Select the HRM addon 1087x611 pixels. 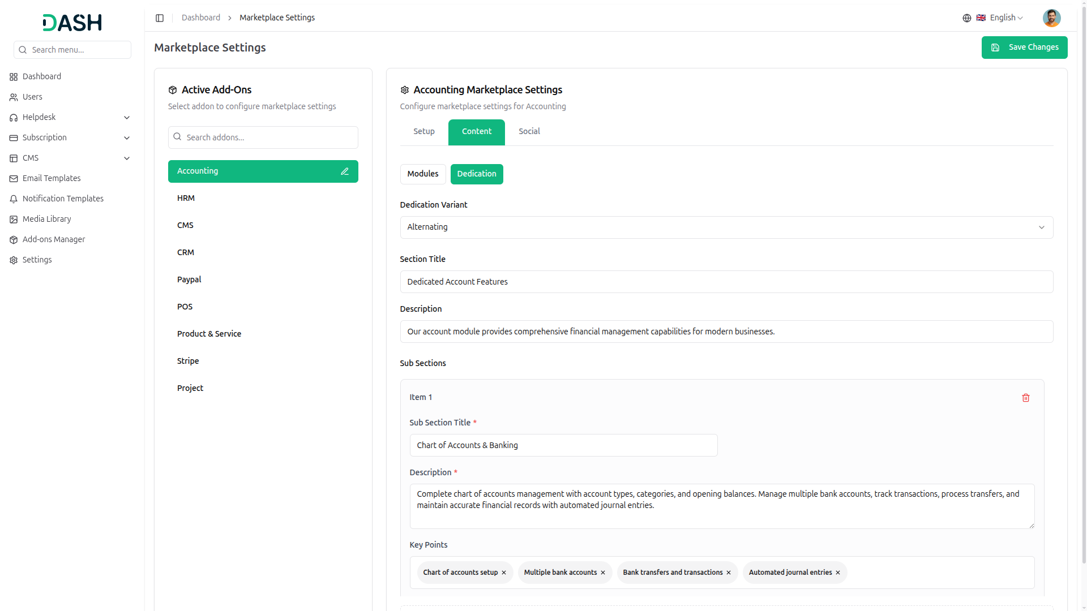pyautogui.click(x=263, y=199)
